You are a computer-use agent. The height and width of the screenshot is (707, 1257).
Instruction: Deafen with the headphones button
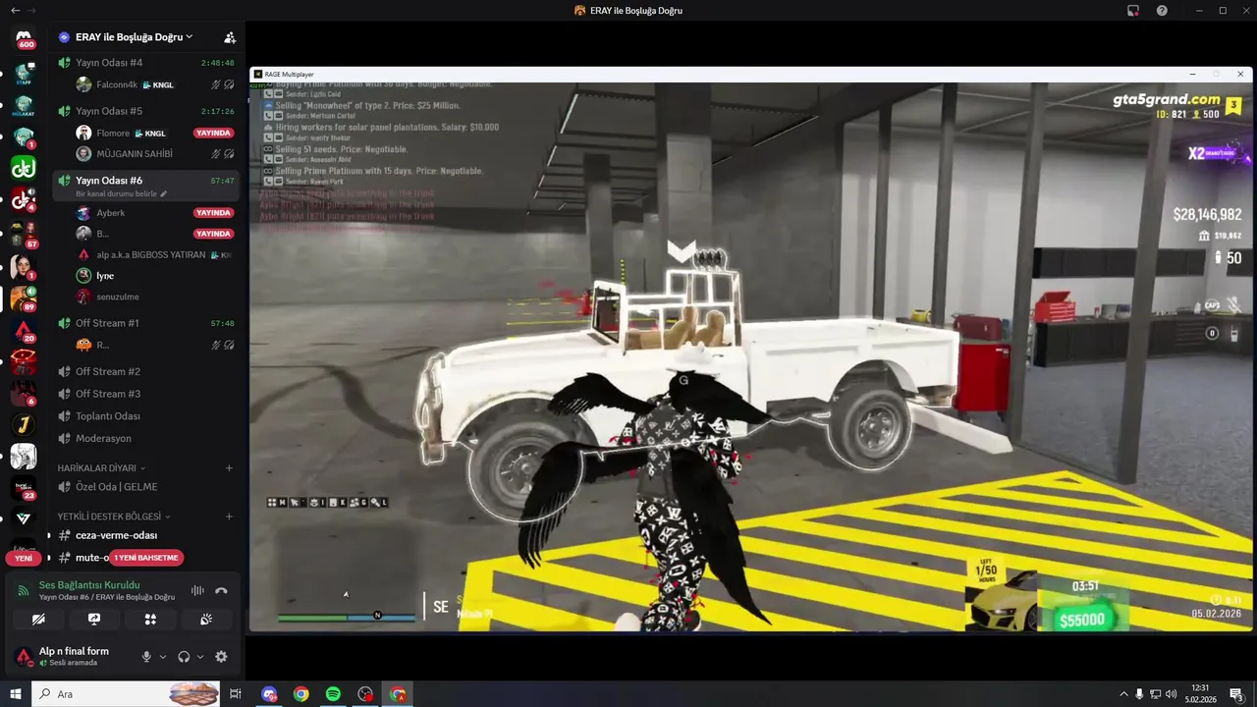click(x=184, y=657)
